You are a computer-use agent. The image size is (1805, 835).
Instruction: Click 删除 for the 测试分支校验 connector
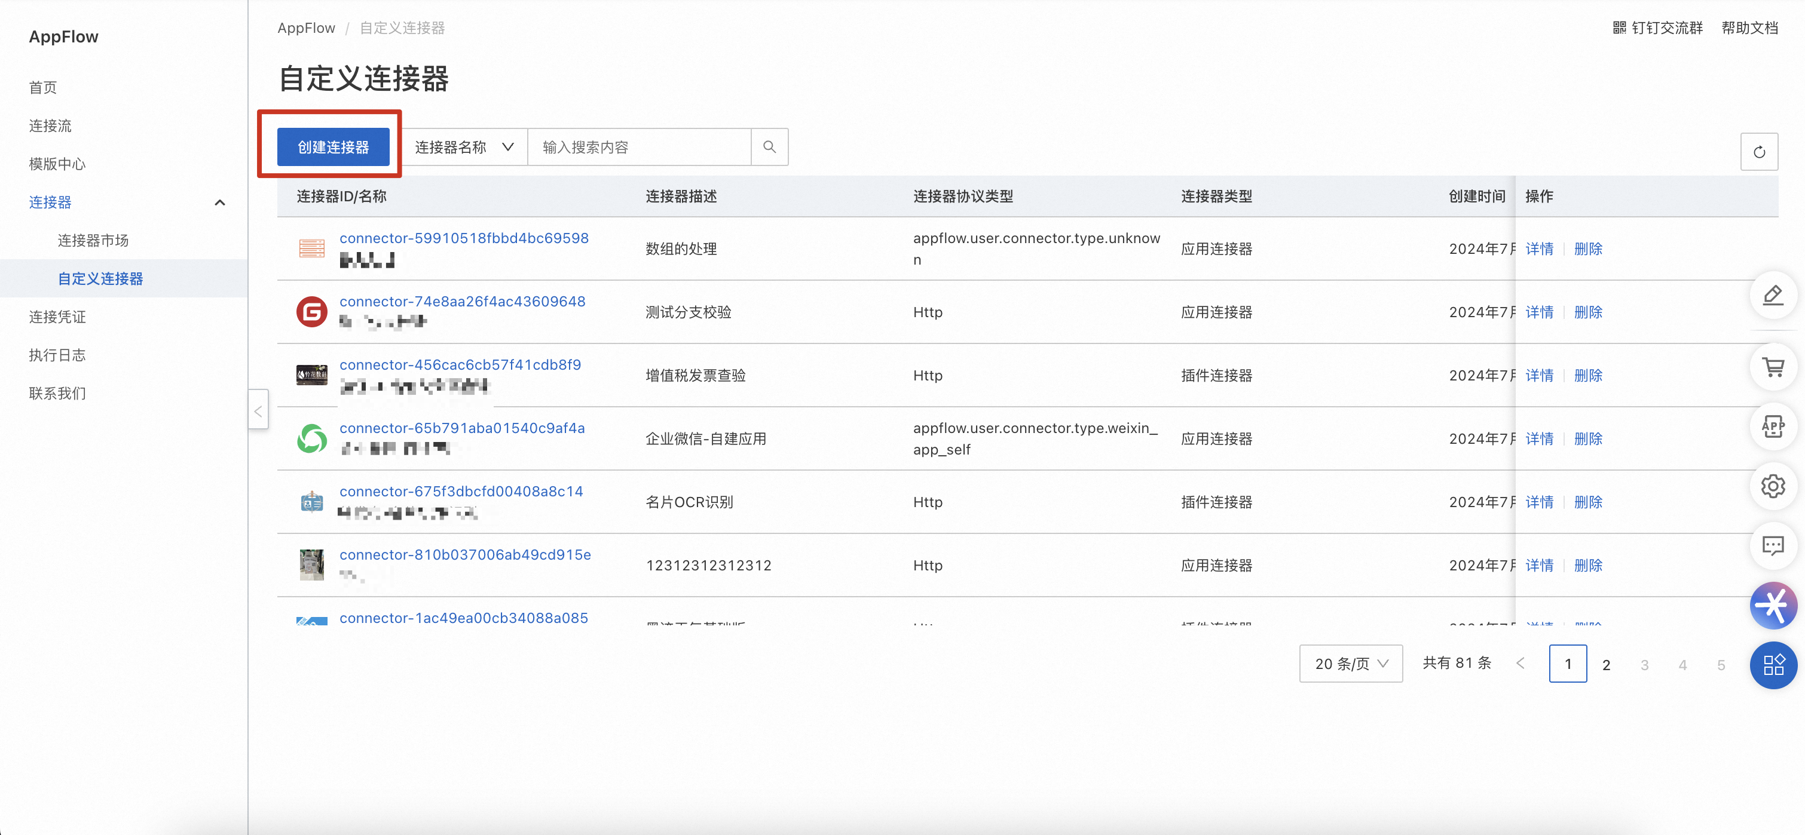(x=1588, y=312)
